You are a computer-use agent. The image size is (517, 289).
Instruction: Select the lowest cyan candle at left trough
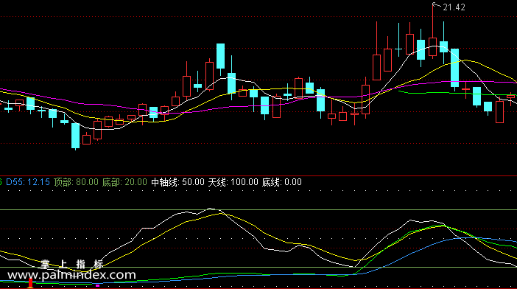[76, 136]
